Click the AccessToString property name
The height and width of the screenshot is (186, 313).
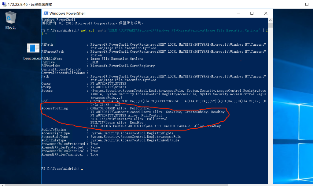click(x=54, y=108)
